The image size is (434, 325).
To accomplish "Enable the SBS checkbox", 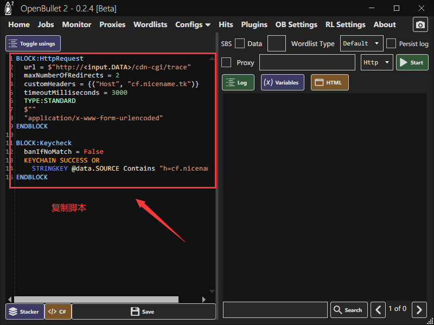I will coord(239,44).
